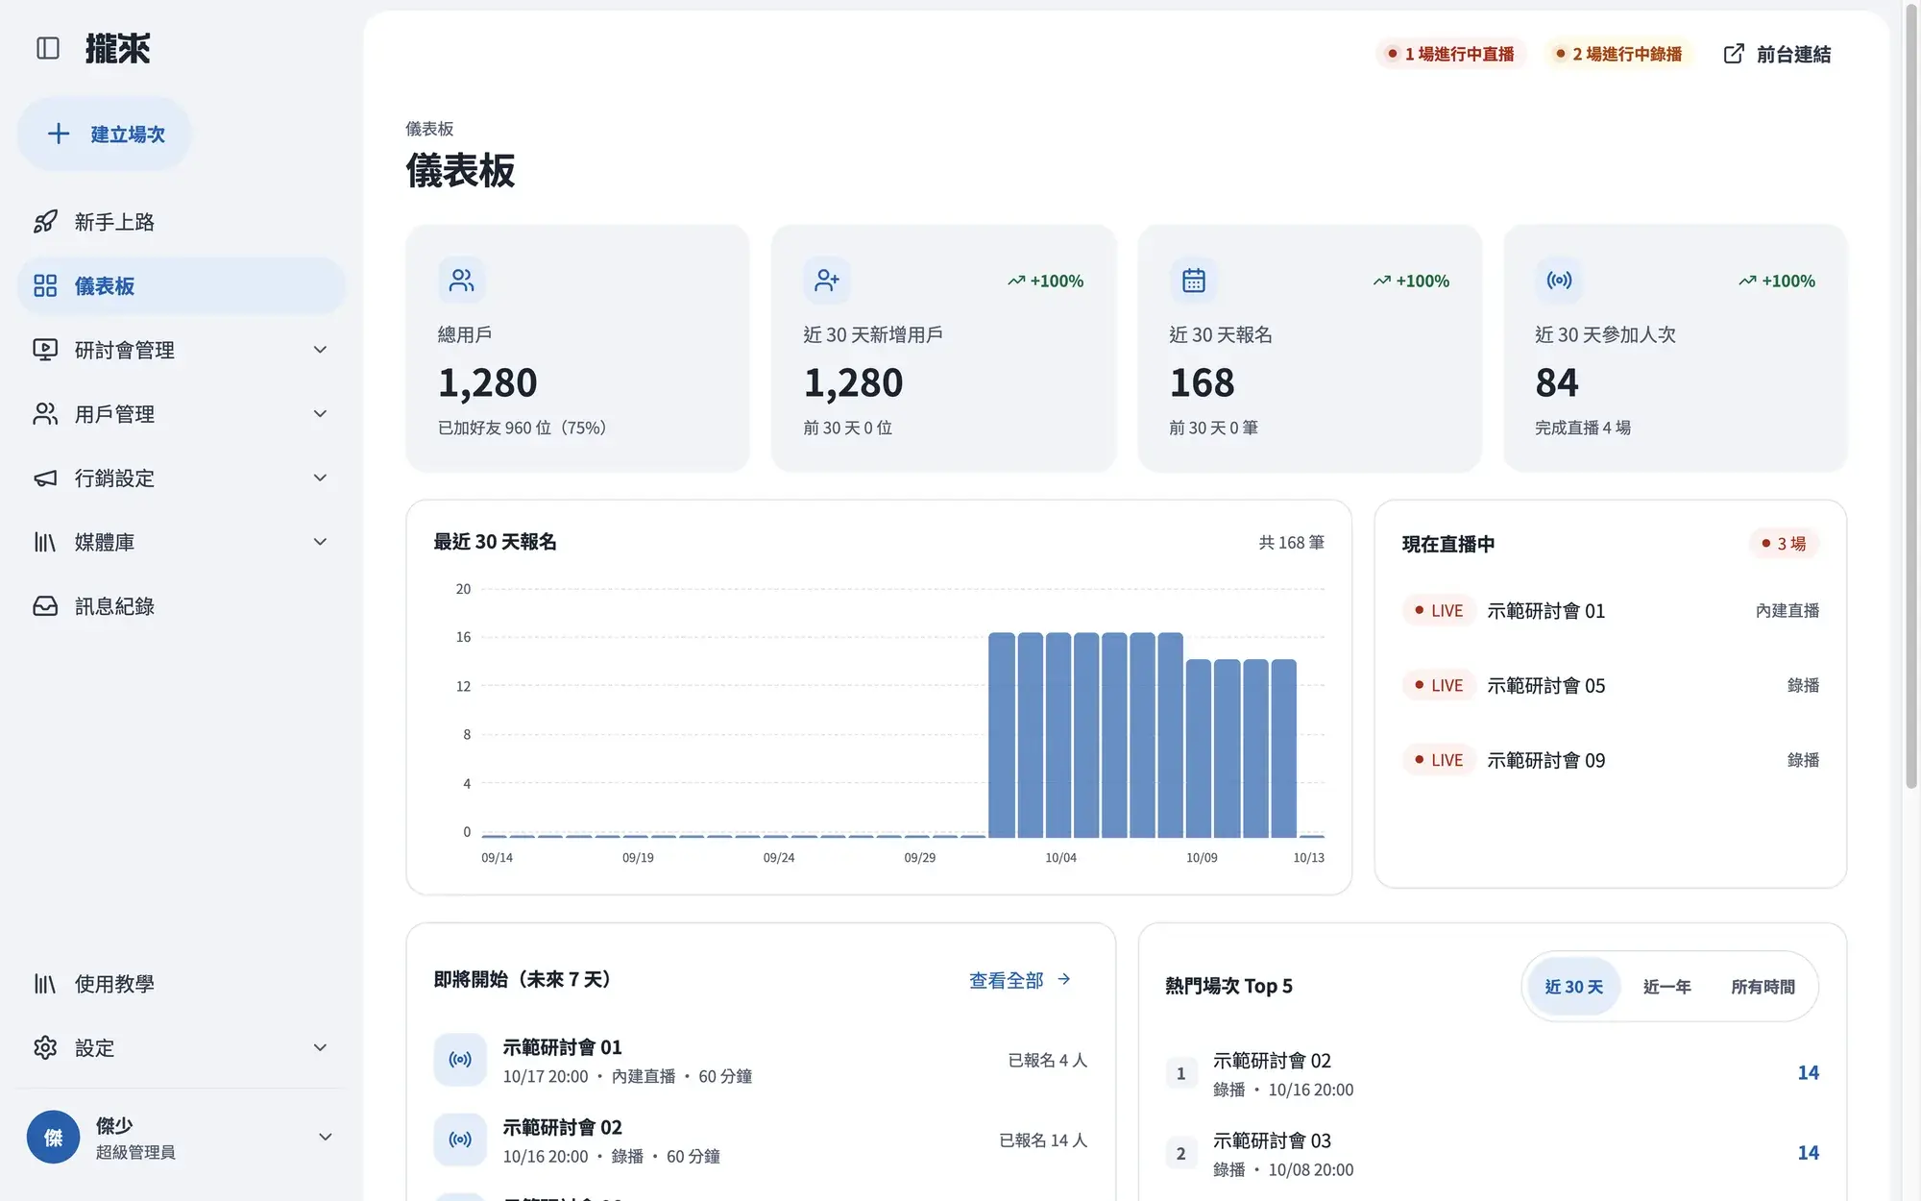Click the monitor icon for 研討會管理
The height and width of the screenshot is (1201, 1921).
pyautogui.click(x=45, y=350)
